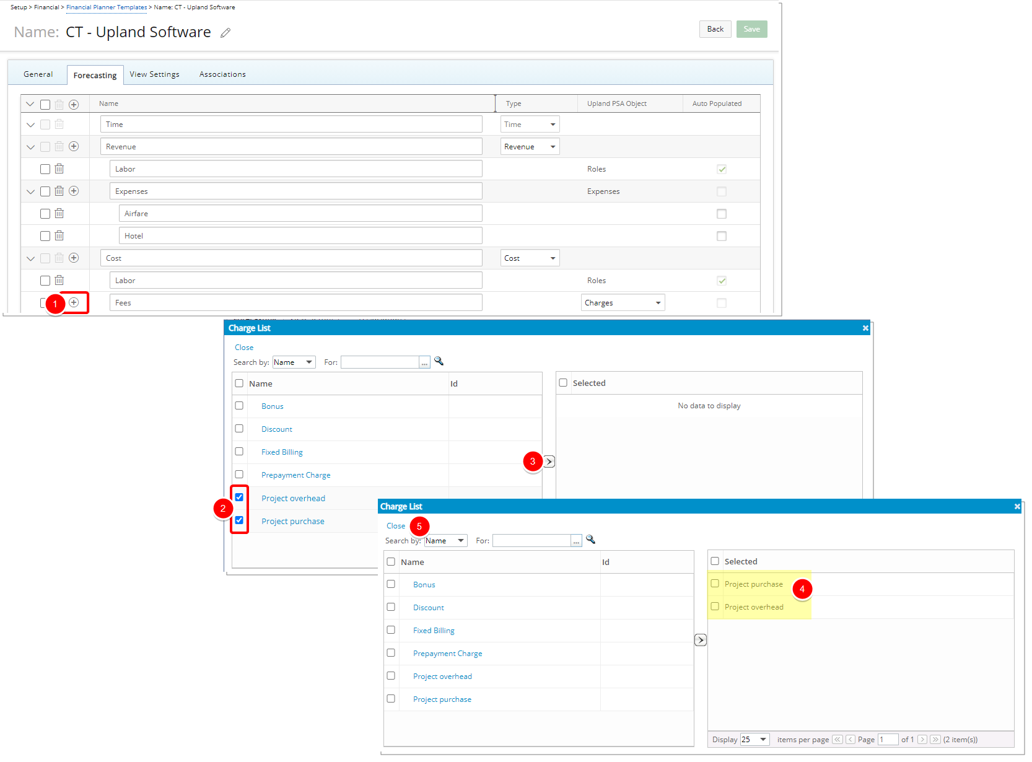
Task: Open Prepayment Charge link in front Charge List
Action: [x=447, y=654]
